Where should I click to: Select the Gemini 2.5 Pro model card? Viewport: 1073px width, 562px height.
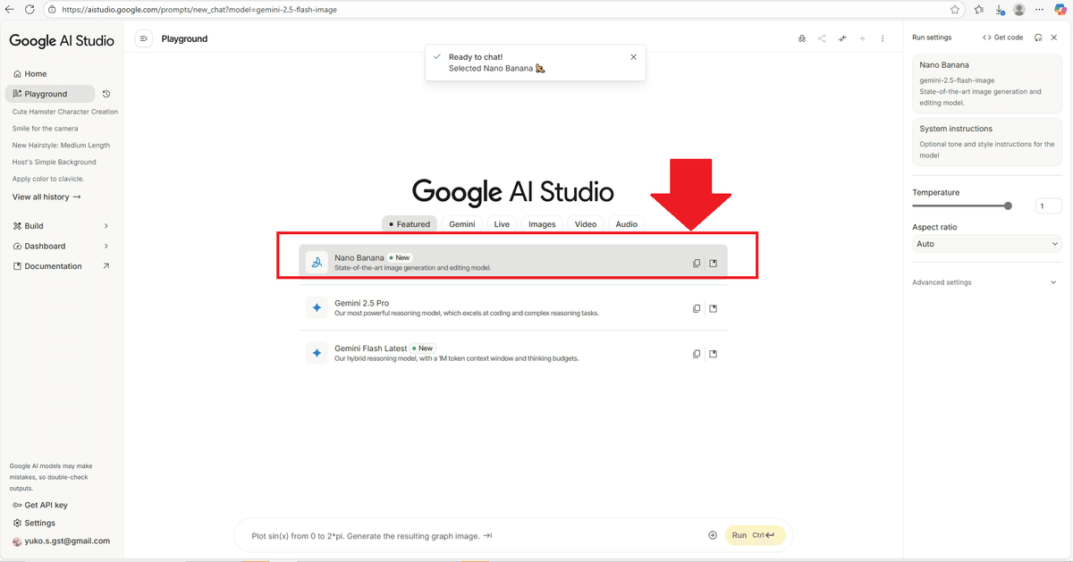(x=513, y=307)
